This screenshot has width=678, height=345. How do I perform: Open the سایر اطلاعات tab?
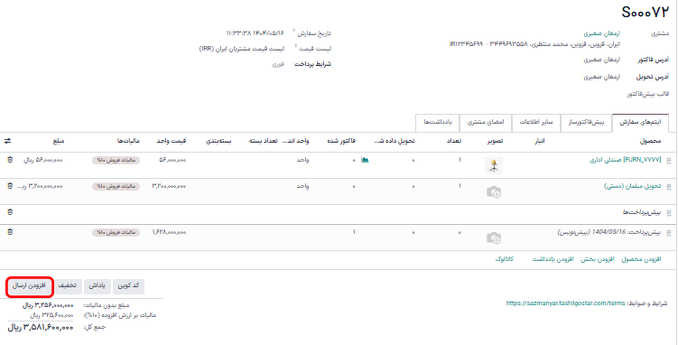[536, 122]
